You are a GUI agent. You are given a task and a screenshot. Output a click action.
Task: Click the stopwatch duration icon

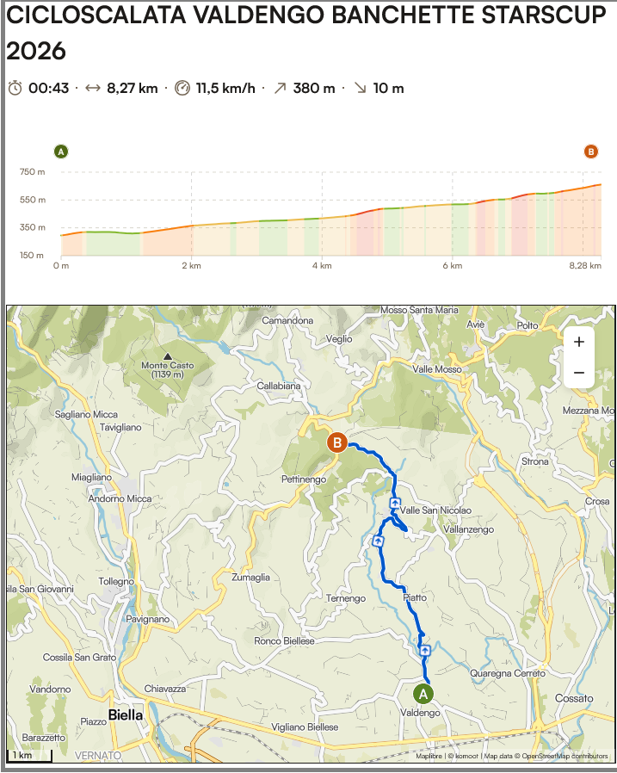15,88
